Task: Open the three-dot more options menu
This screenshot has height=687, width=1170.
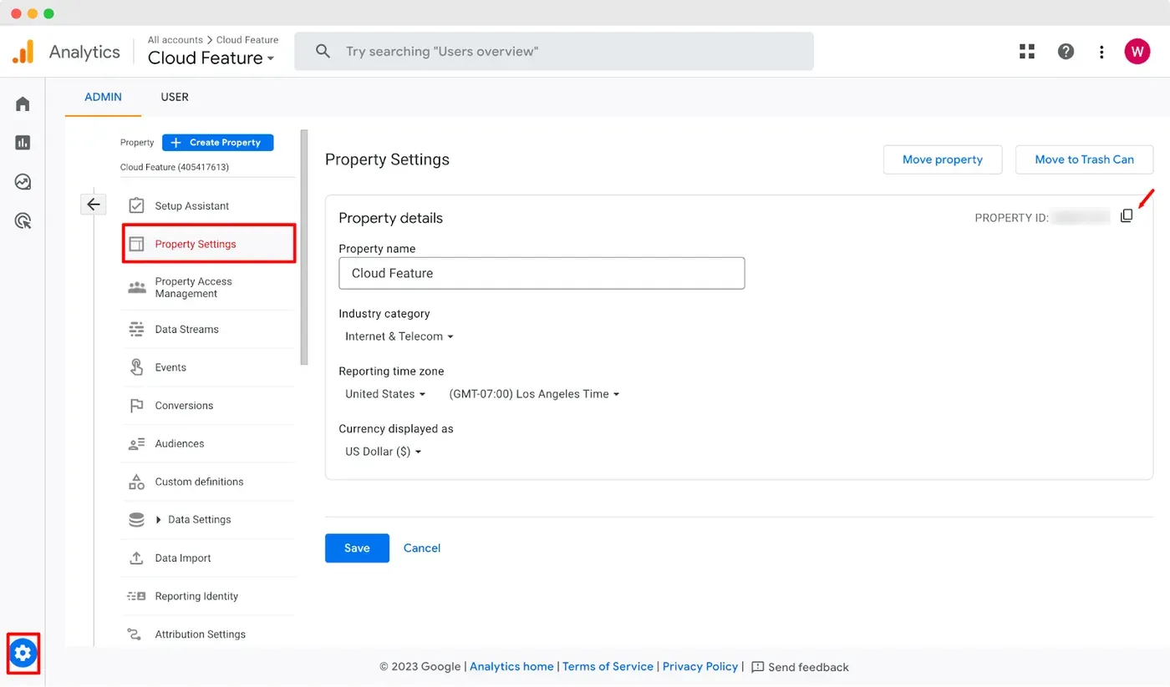Action: click(1101, 52)
